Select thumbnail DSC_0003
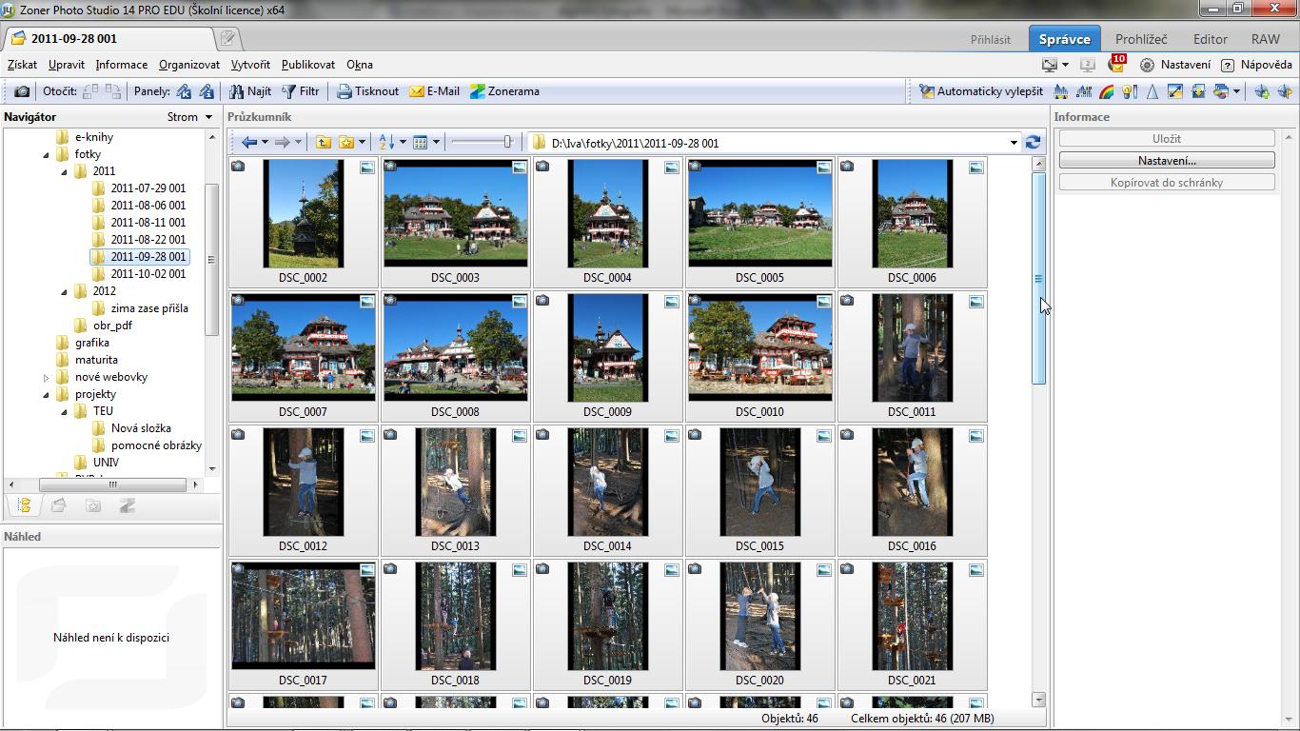1300x731 pixels. coord(455,222)
